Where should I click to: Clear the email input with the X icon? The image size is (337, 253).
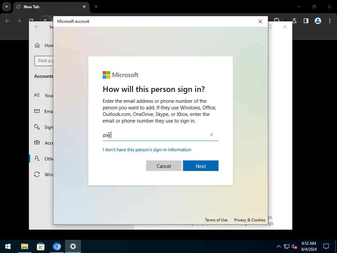pyautogui.click(x=212, y=135)
